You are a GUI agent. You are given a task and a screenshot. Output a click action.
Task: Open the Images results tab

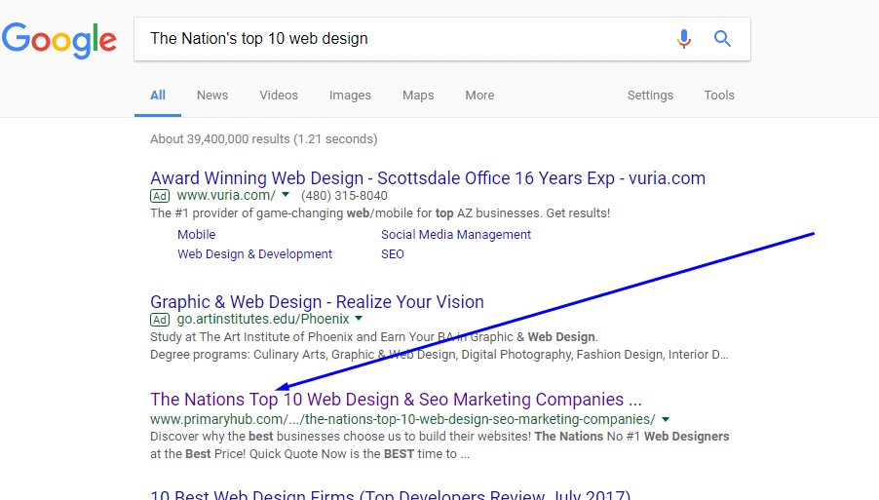tap(350, 96)
